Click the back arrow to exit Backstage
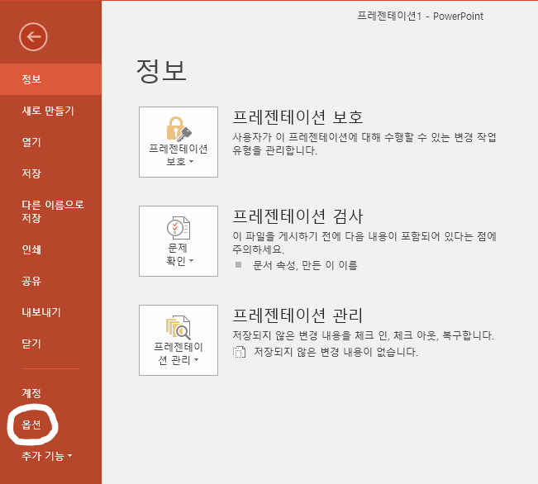 33,36
